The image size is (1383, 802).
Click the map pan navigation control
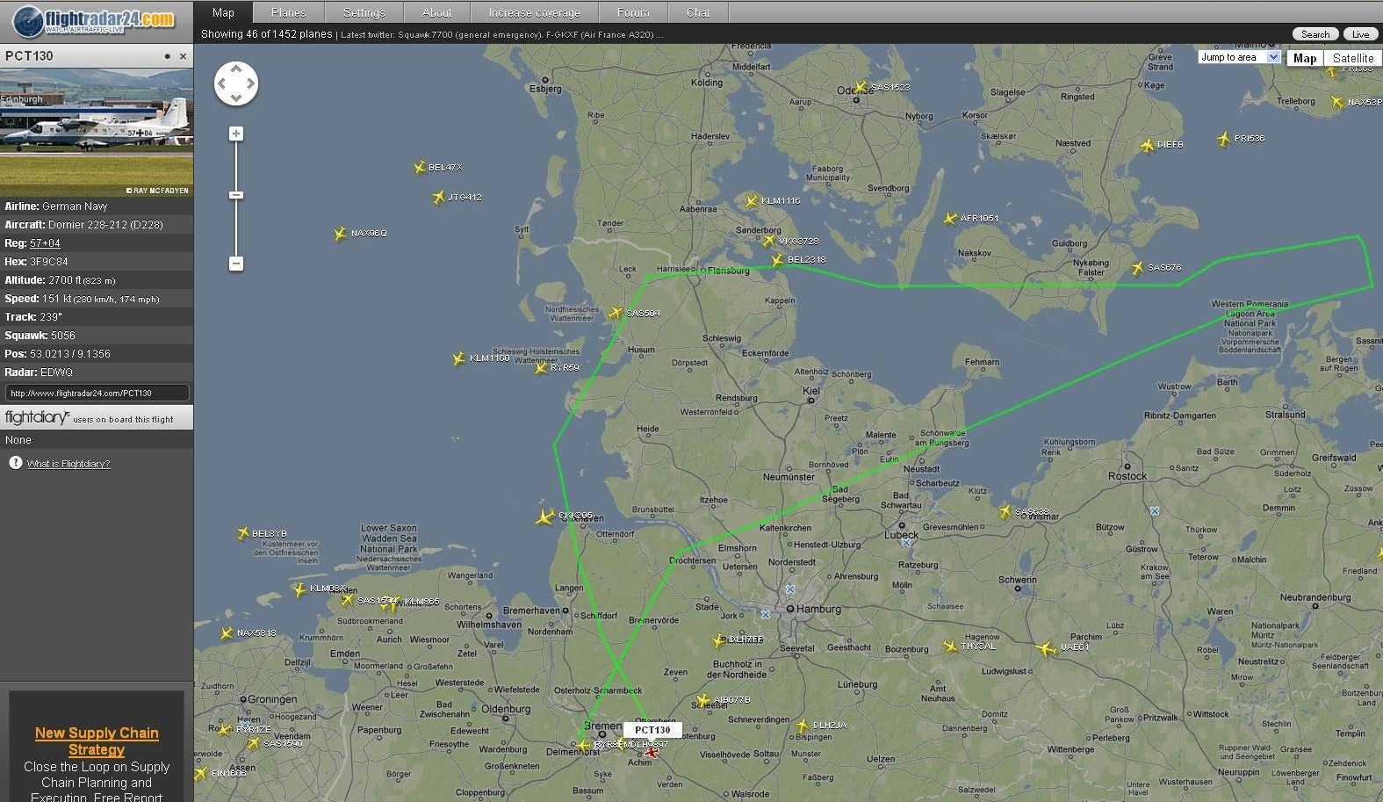tap(236, 83)
